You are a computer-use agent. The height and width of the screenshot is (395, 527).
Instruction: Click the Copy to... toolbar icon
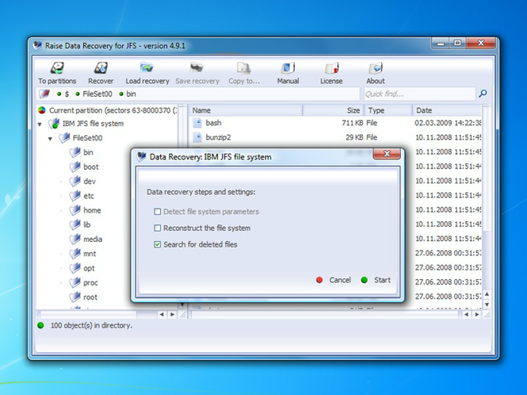(x=244, y=67)
